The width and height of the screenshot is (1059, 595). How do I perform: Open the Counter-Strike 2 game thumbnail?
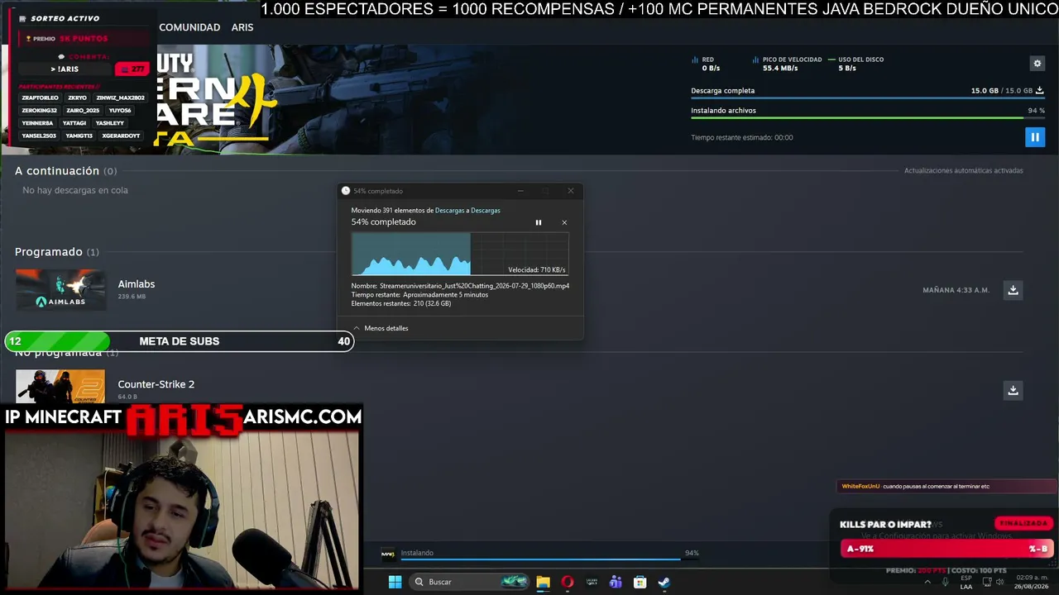(x=60, y=387)
